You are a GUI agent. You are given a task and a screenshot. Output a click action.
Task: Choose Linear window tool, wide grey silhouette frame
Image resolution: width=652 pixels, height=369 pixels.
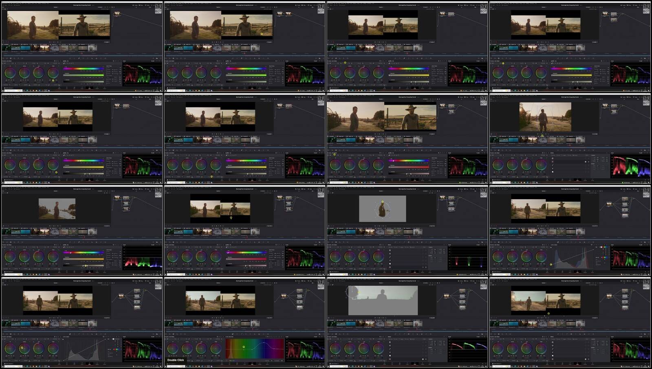(390, 342)
